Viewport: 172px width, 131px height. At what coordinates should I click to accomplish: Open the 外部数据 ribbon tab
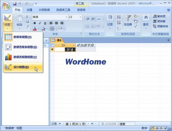coord(44,10)
